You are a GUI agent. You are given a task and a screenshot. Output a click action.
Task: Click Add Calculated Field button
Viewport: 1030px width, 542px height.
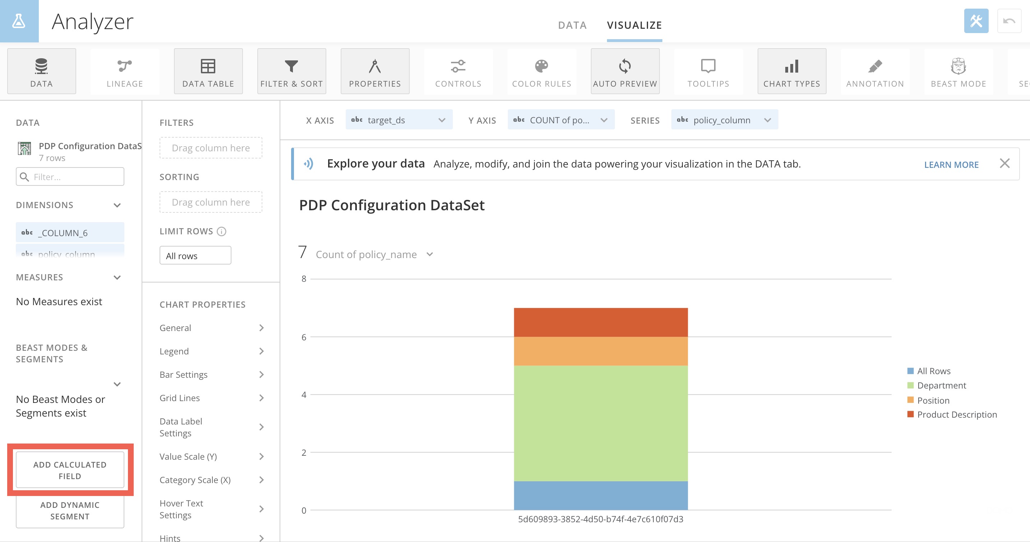(70, 470)
